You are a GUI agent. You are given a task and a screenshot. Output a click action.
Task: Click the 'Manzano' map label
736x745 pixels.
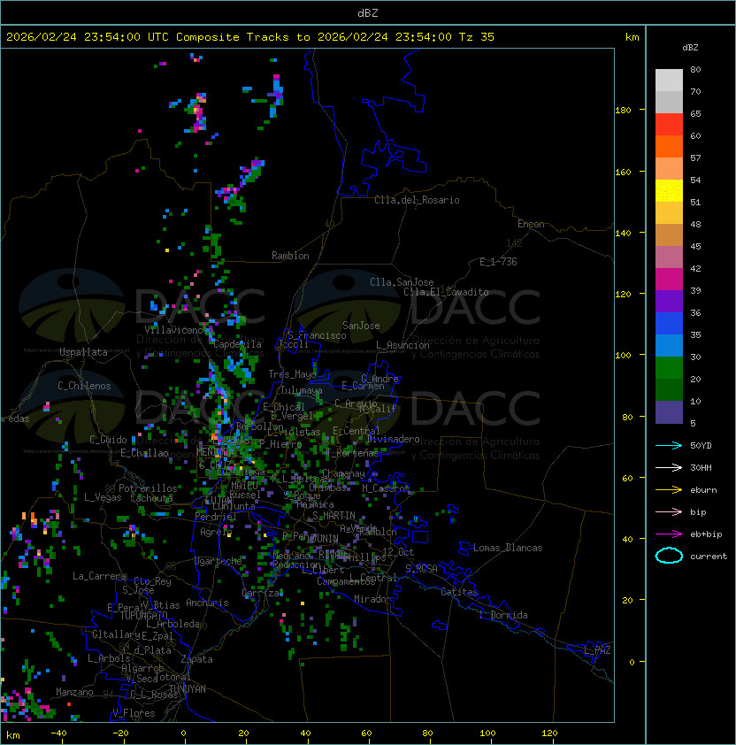coord(74,692)
